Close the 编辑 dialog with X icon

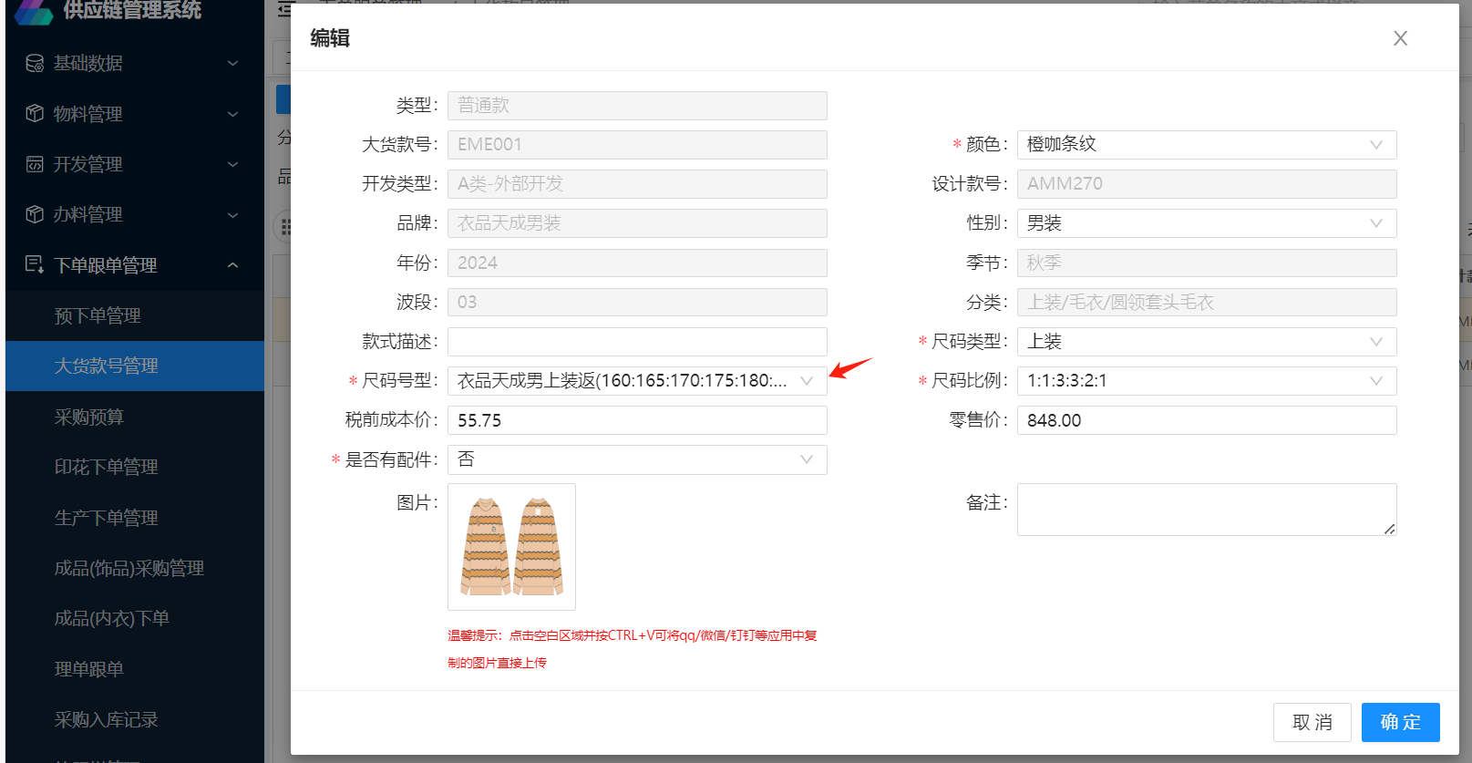[x=1400, y=38]
